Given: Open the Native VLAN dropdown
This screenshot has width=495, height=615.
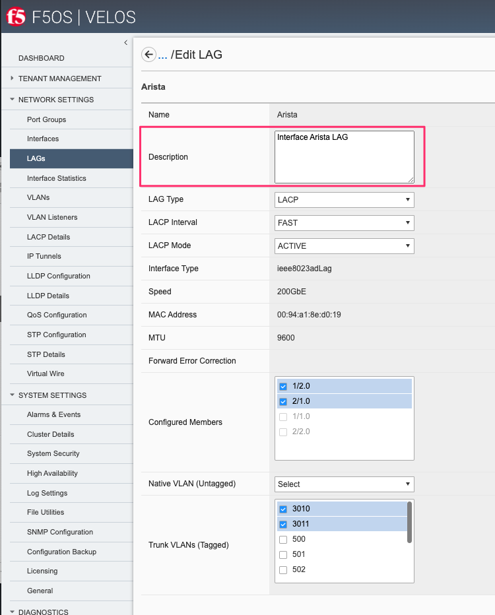Looking at the screenshot, I should point(344,484).
